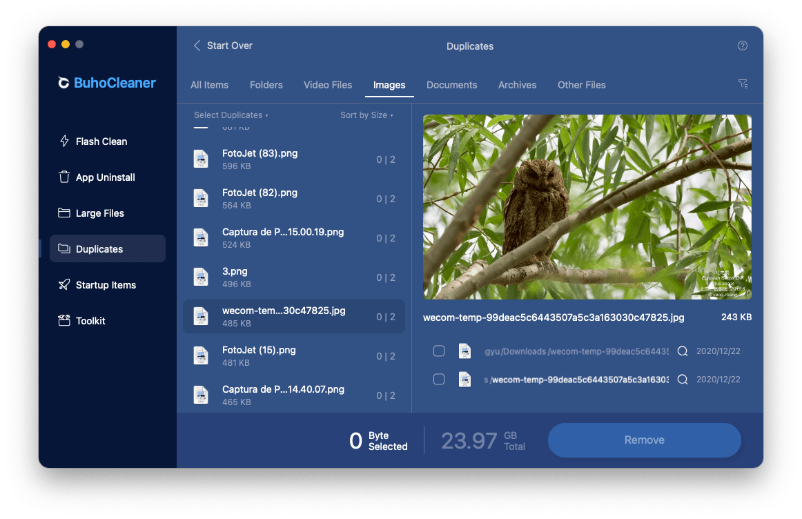Viewport: 802px width, 519px height.
Task: Open the help question mark icon
Action: click(x=742, y=46)
